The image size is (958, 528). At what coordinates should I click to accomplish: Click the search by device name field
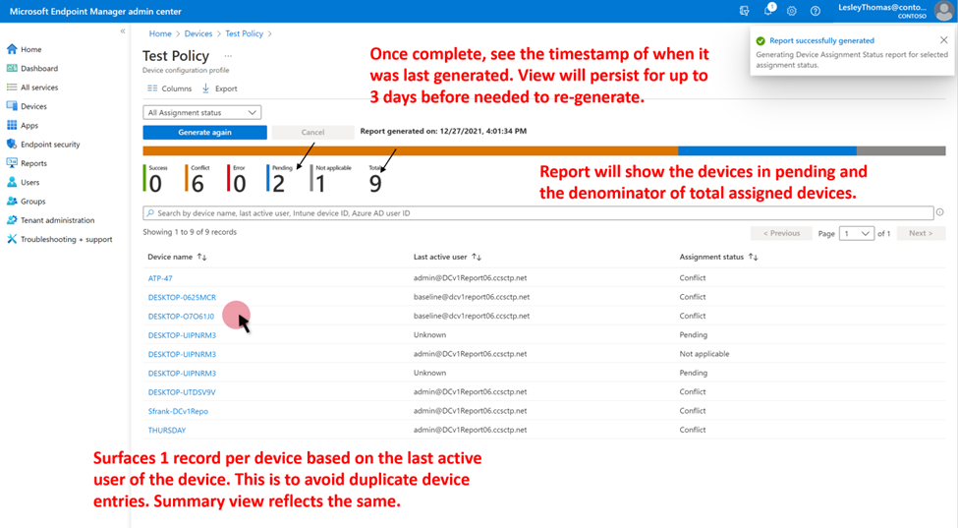point(538,213)
